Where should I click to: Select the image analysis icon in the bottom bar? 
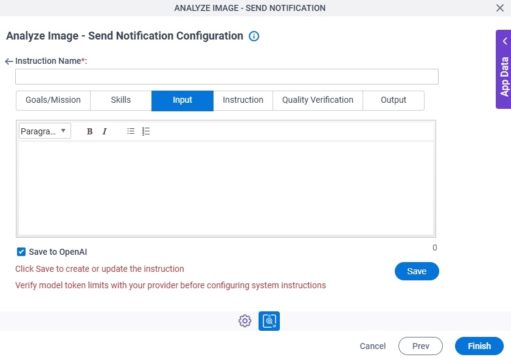tap(269, 321)
